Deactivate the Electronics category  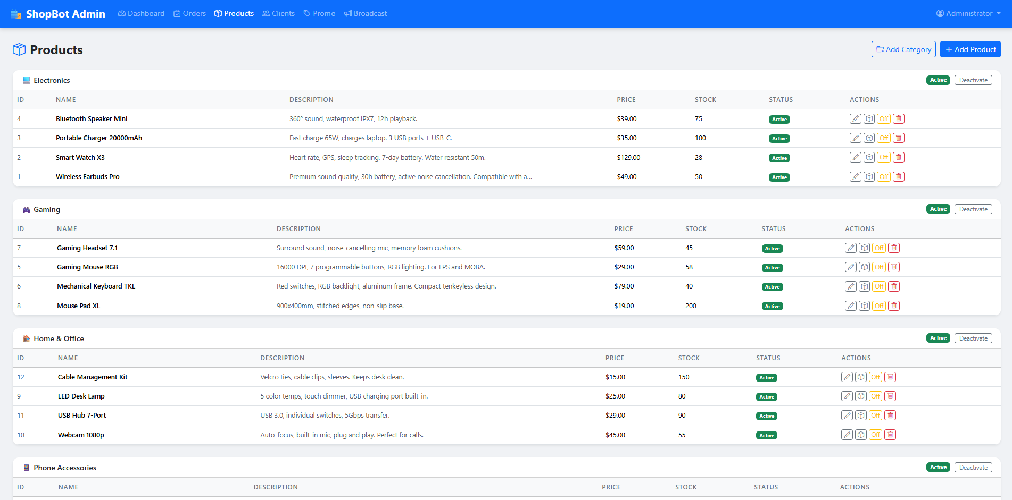point(973,80)
